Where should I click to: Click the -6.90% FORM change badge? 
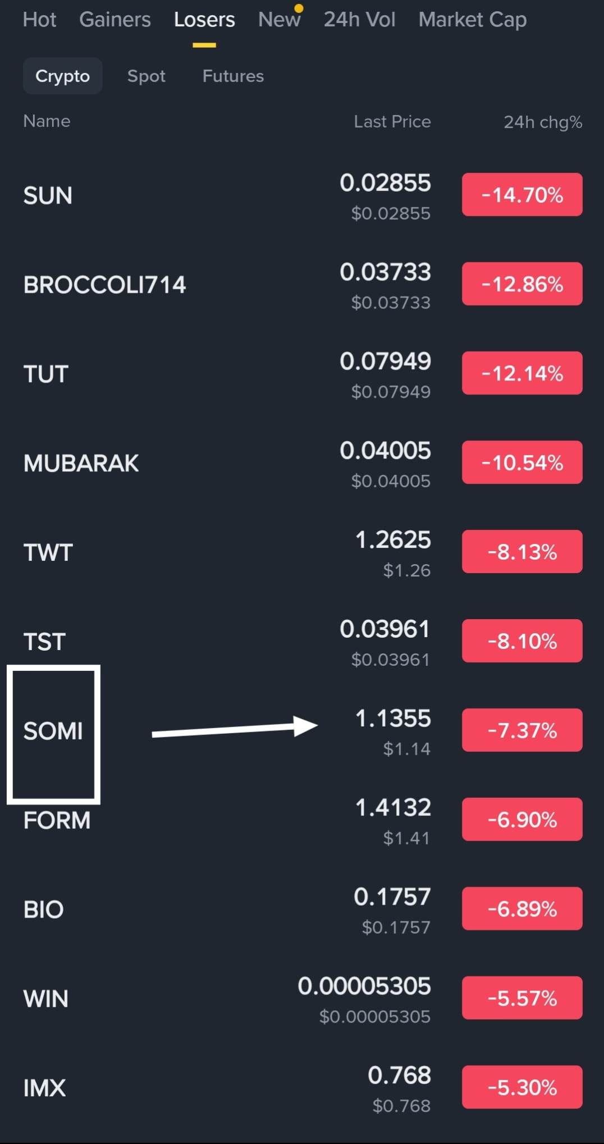pyautogui.click(x=522, y=820)
